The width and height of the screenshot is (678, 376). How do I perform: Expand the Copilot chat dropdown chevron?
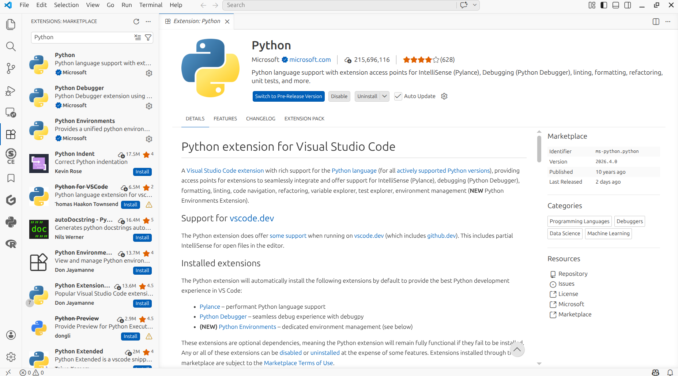475,5
